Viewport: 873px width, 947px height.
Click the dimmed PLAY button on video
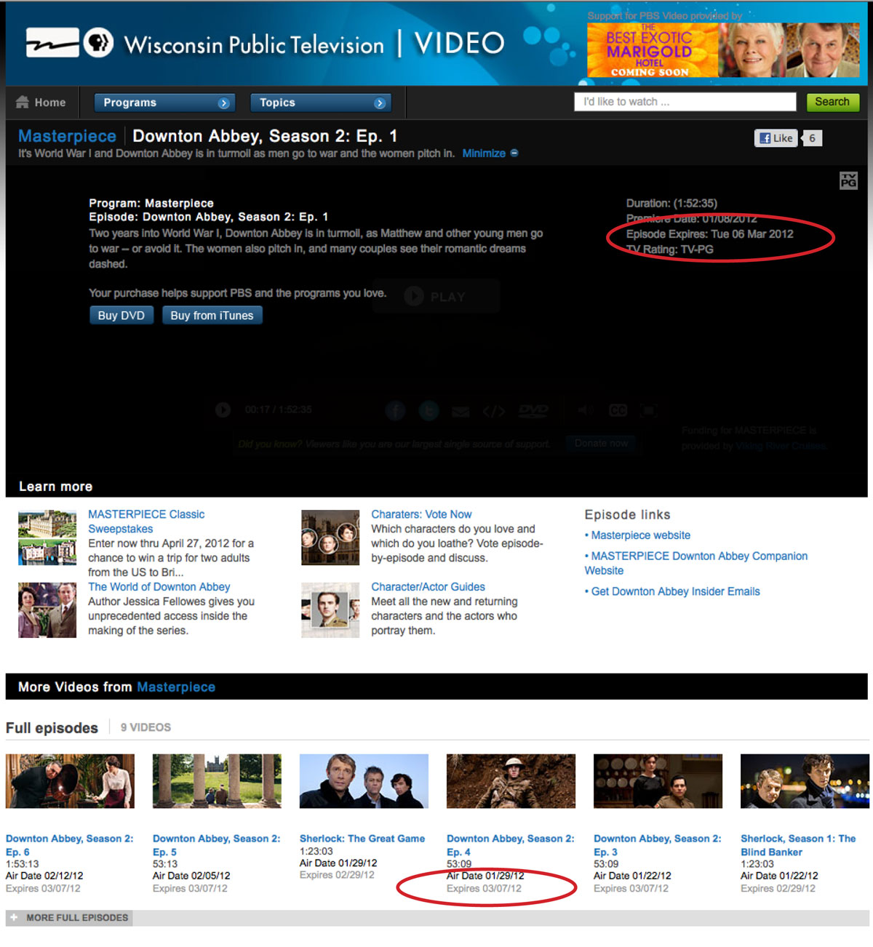pyautogui.click(x=436, y=296)
